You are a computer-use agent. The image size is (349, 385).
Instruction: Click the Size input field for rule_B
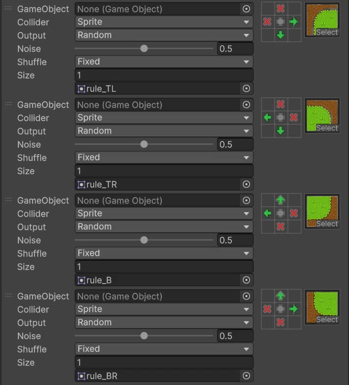pos(164,267)
